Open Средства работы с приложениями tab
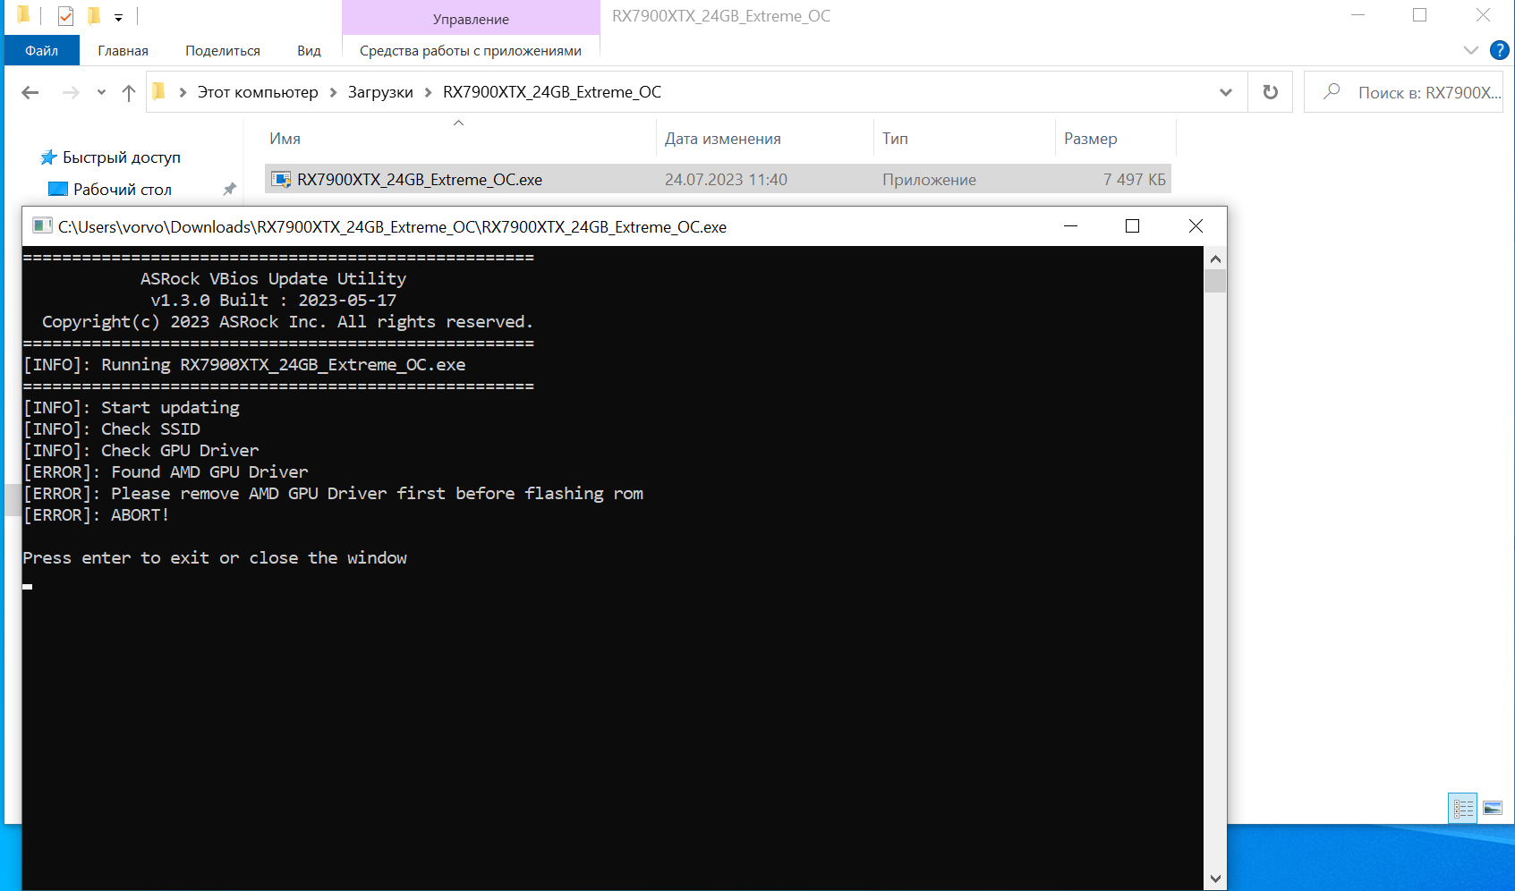This screenshot has height=891, width=1515. click(x=471, y=50)
